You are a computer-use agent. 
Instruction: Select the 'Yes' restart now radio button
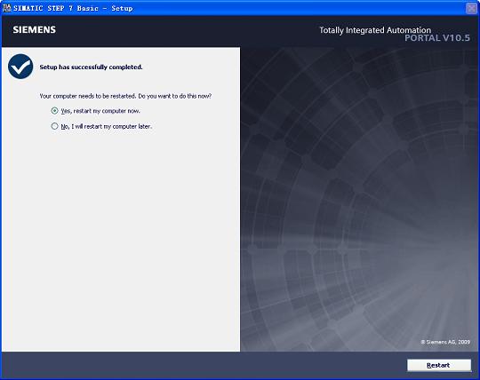click(x=54, y=111)
